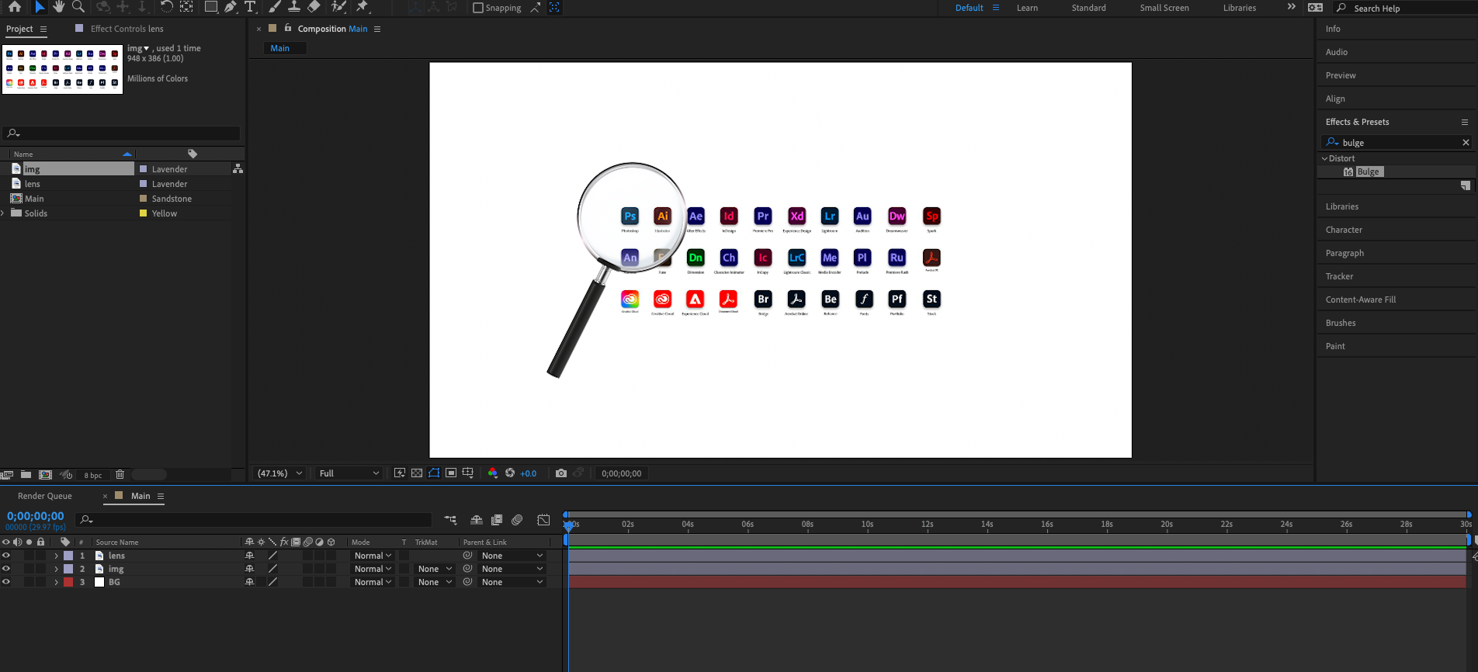Toggle the hide shy layers timeline switch
1478x672 pixels.
pyautogui.click(x=477, y=520)
